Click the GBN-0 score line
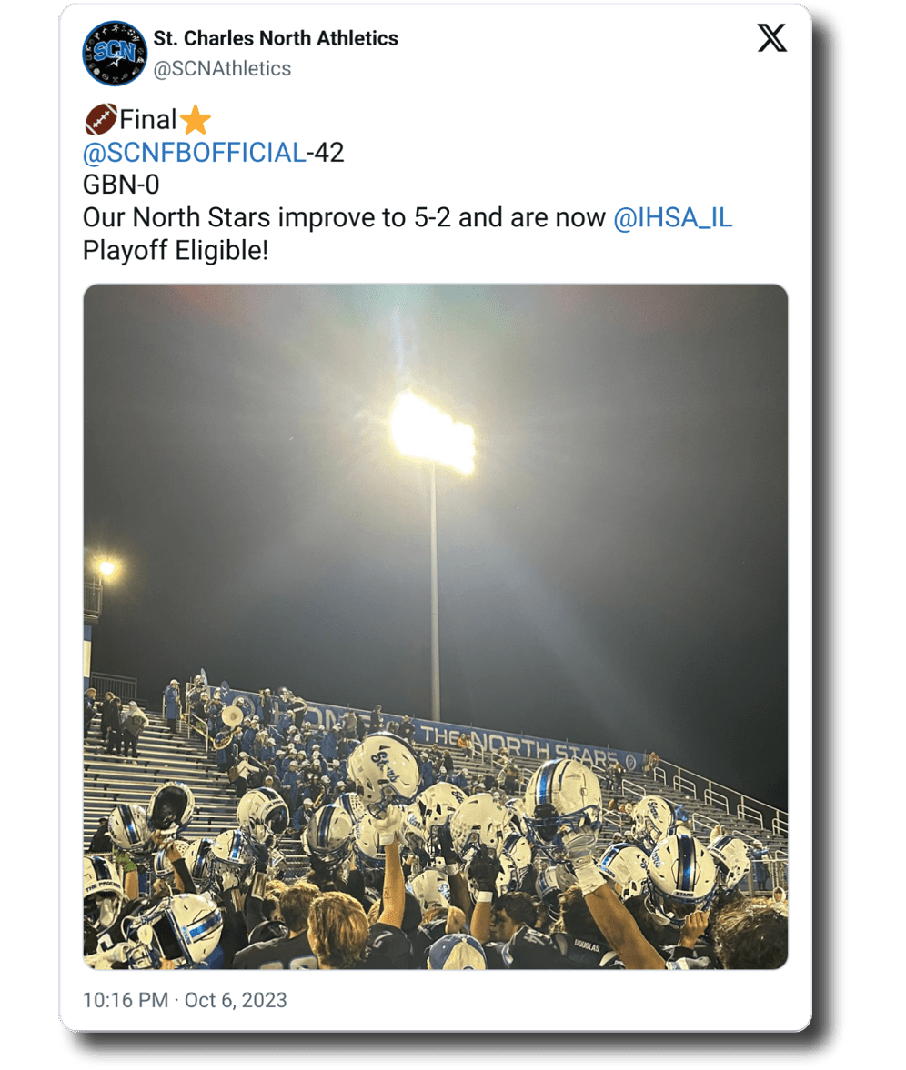This screenshot has width=906, height=1070. pyautogui.click(x=121, y=185)
